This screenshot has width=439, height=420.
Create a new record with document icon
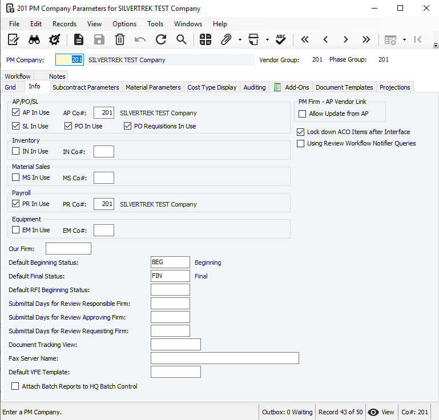coord(79,39)
